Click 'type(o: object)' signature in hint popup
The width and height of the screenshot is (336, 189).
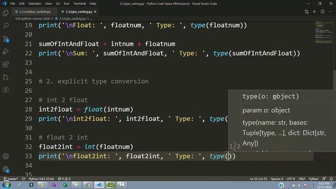pos(271,97)
